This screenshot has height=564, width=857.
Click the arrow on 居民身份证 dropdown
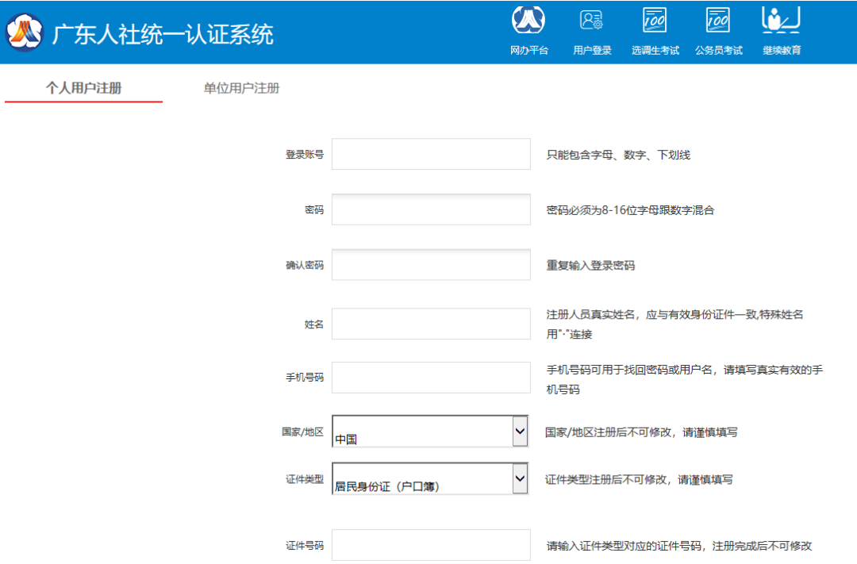pyautogui.click(x=520, y=479)
